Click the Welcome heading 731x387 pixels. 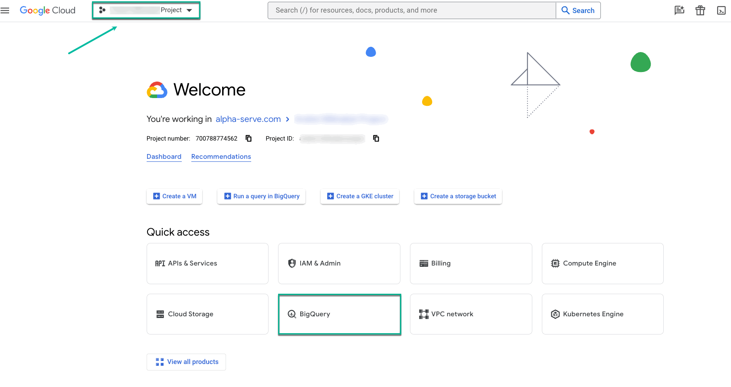tap(210, 90)
